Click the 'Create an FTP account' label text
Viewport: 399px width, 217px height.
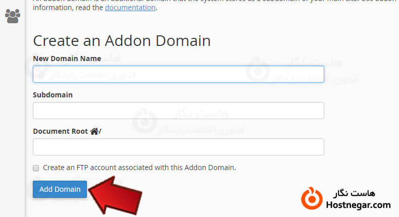pos(139,168)
